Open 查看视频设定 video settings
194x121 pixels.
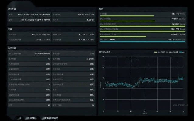[x=51, y=118]
